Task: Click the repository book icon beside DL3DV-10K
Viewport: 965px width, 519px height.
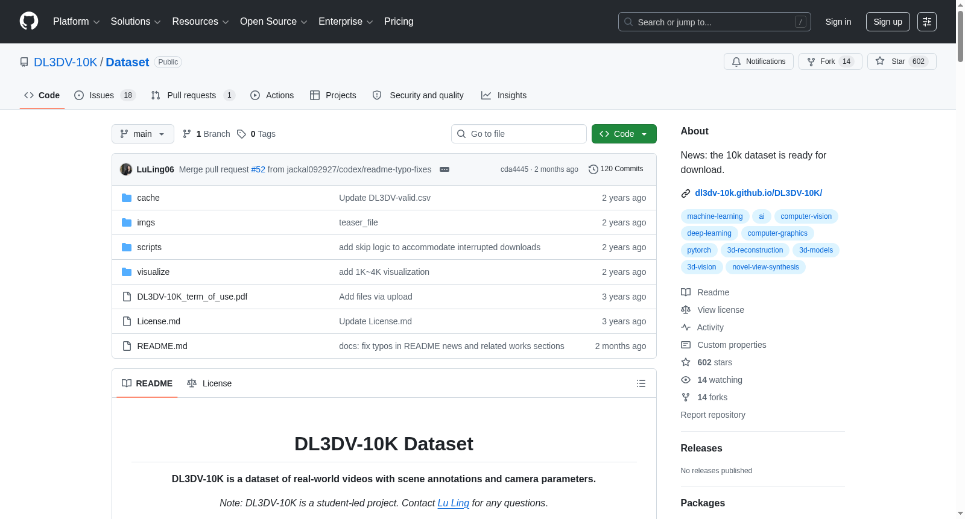Action: (x=24, y=62)
